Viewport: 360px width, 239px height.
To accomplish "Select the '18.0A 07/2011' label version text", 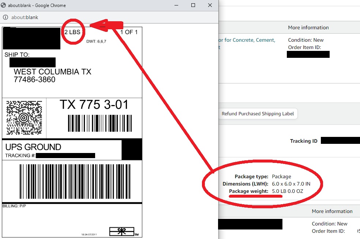I will point(89,234).
